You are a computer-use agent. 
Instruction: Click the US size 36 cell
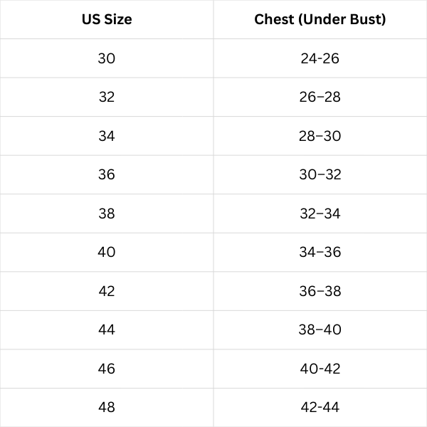coord(107,174)
